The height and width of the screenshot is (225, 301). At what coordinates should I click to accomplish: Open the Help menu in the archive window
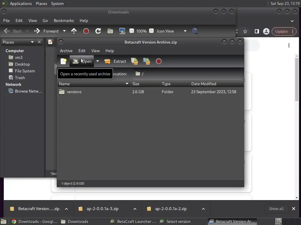click(110, 51)
